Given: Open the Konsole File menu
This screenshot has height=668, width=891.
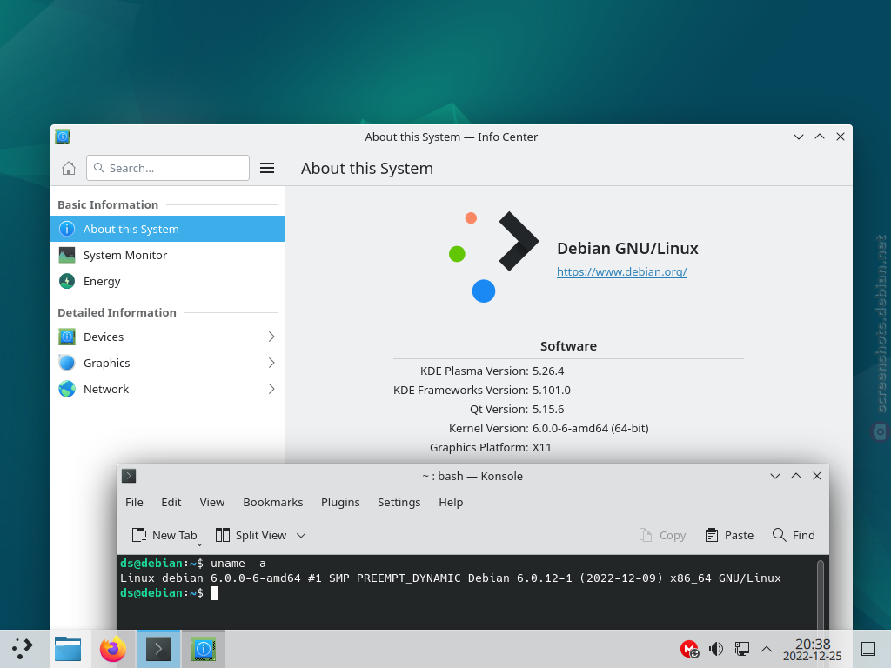Looking at the screenshot, I should 134,502.
